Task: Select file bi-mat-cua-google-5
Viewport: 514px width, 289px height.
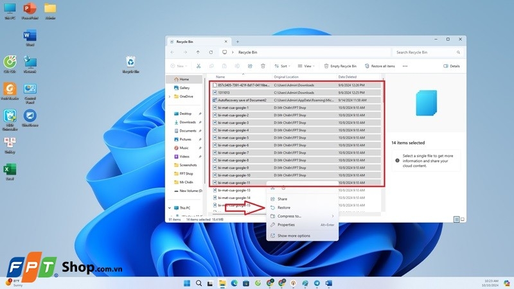Action: click(296, 138)
